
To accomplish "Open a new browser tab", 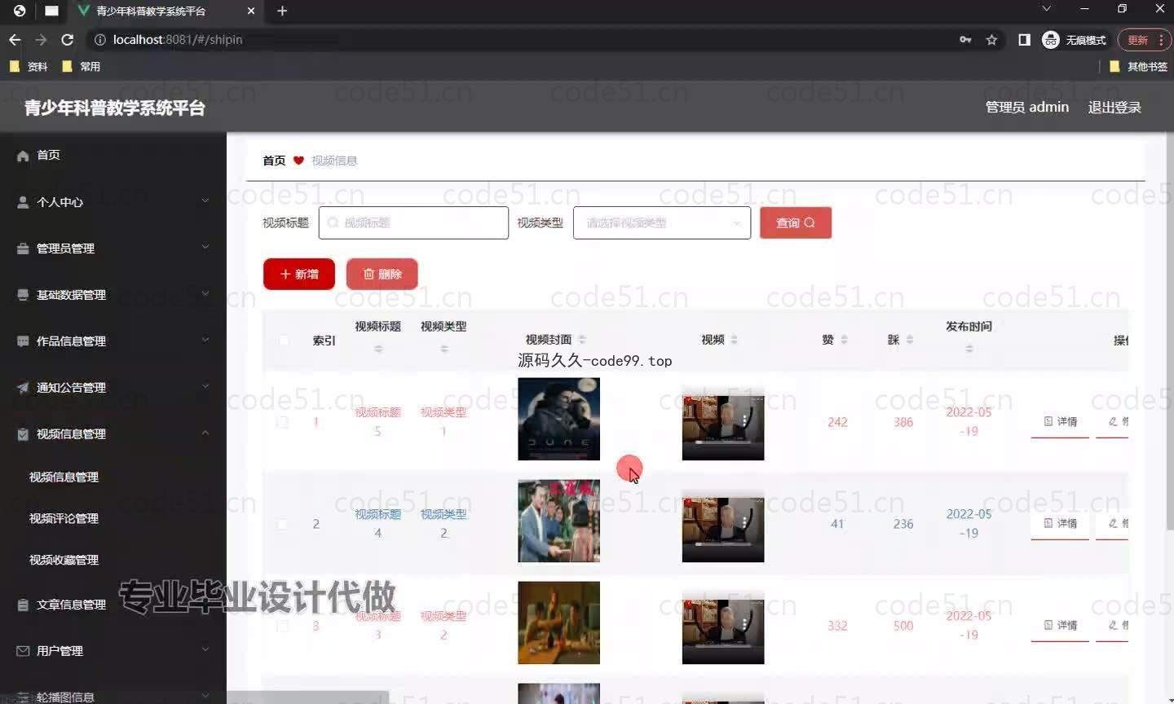I will point(282,11).
